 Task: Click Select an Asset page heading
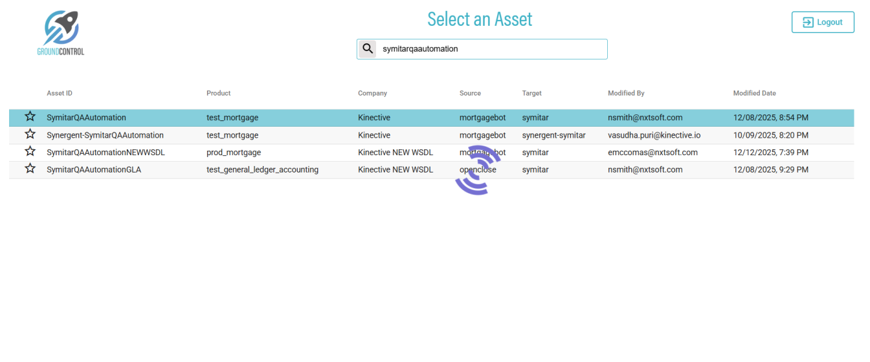coord(480,19)
